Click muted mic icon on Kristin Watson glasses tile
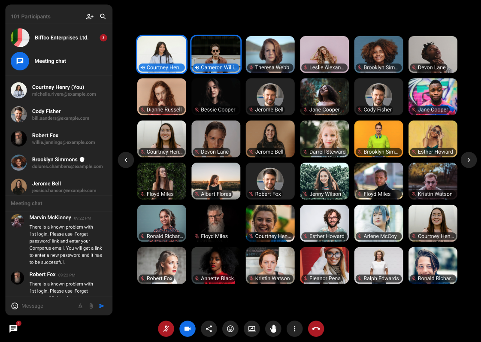This screenshot has width=481, height=342. (x=414, y=194)
